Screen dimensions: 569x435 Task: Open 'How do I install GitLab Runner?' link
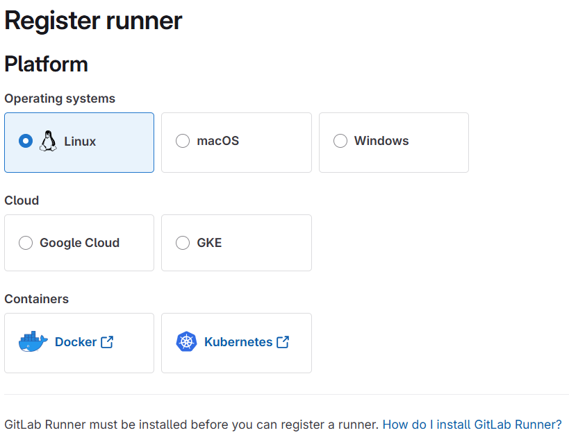472,424
